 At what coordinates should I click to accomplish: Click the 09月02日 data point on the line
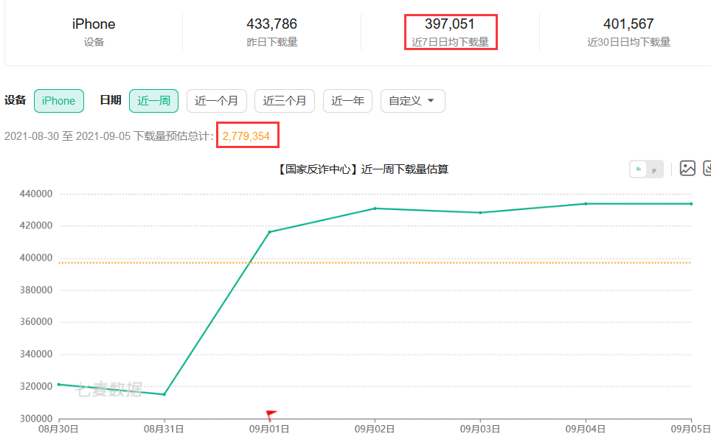(375, 209)
